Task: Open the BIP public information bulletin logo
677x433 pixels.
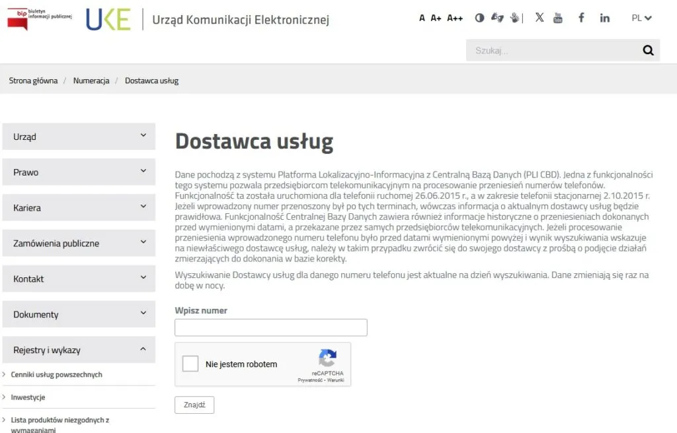Action: 39,18
